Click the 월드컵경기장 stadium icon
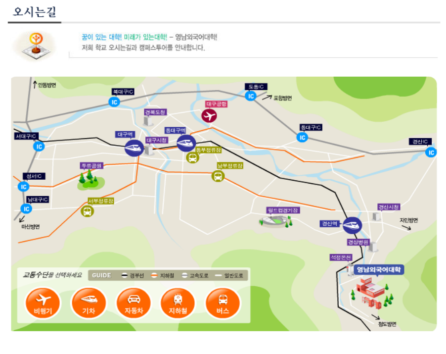This screenshot has width=446, height=354. pos(275,221)
